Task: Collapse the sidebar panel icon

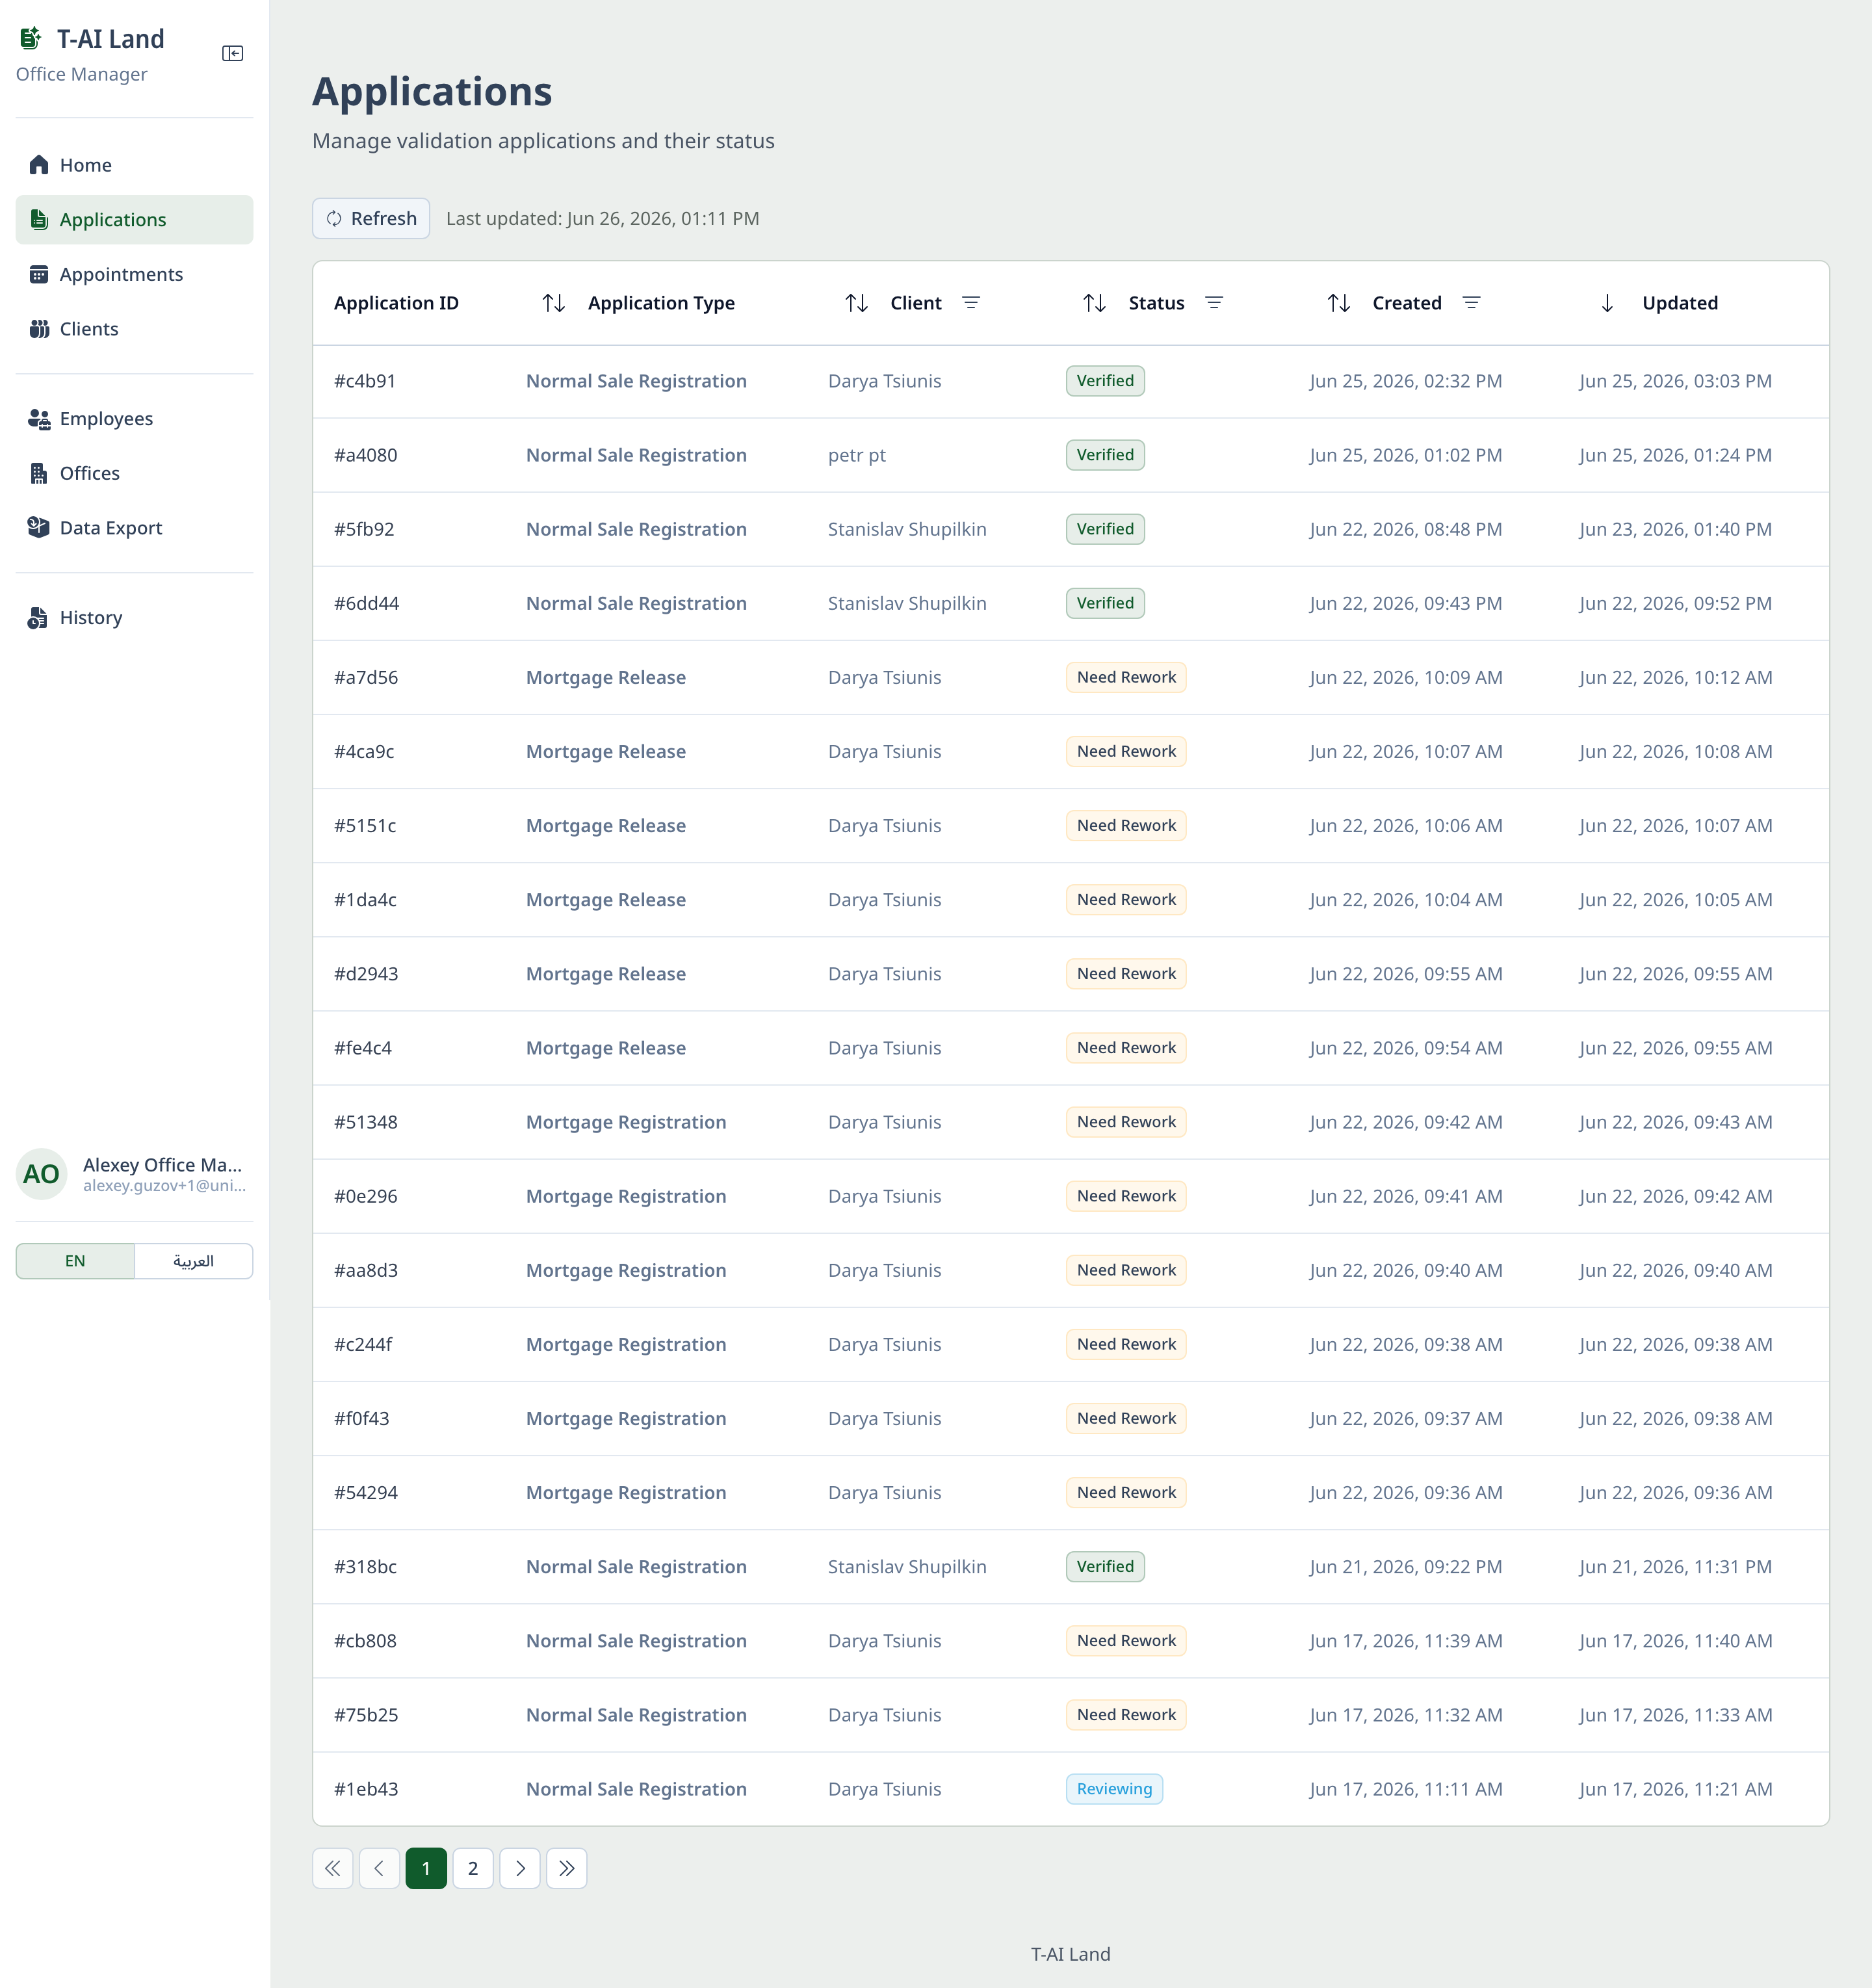Action: [x=232, y=53]
